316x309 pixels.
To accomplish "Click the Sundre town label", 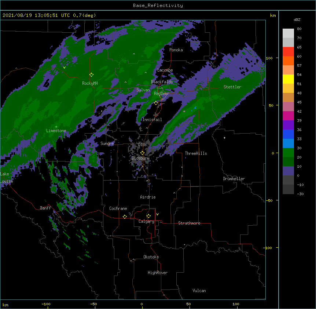I will (x=107, y=143).
